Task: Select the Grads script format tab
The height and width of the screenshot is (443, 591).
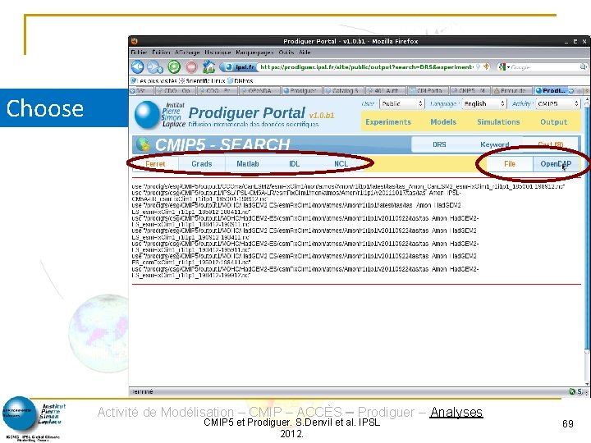Action: [x=202, y=164]
